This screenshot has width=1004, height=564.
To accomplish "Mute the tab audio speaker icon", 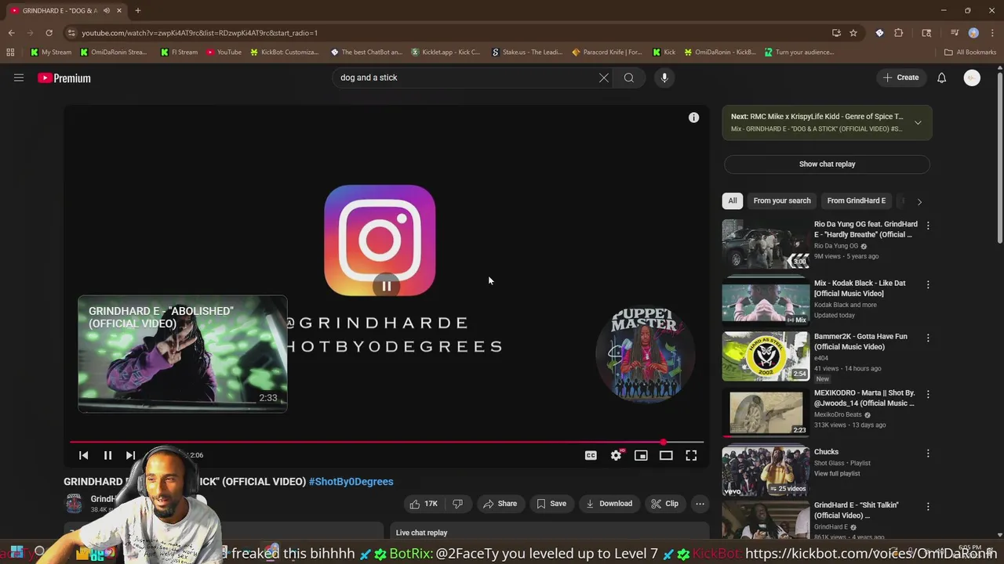I will pos(106,11).
